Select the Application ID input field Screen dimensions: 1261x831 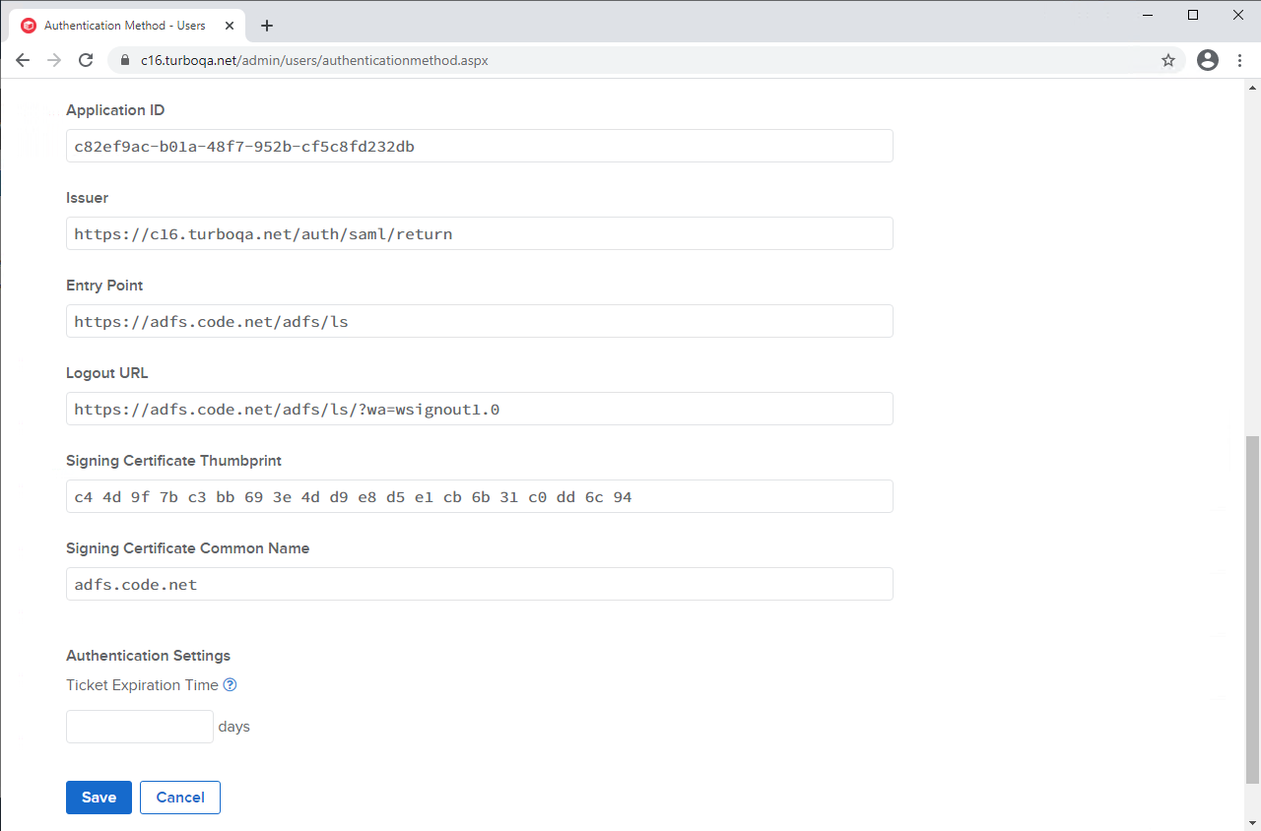click(479, 146)
